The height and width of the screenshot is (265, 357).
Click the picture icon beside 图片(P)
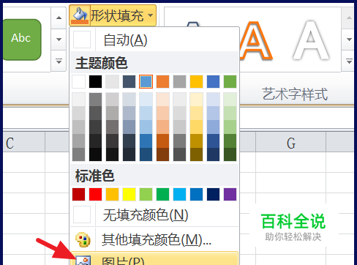[83, 260]
